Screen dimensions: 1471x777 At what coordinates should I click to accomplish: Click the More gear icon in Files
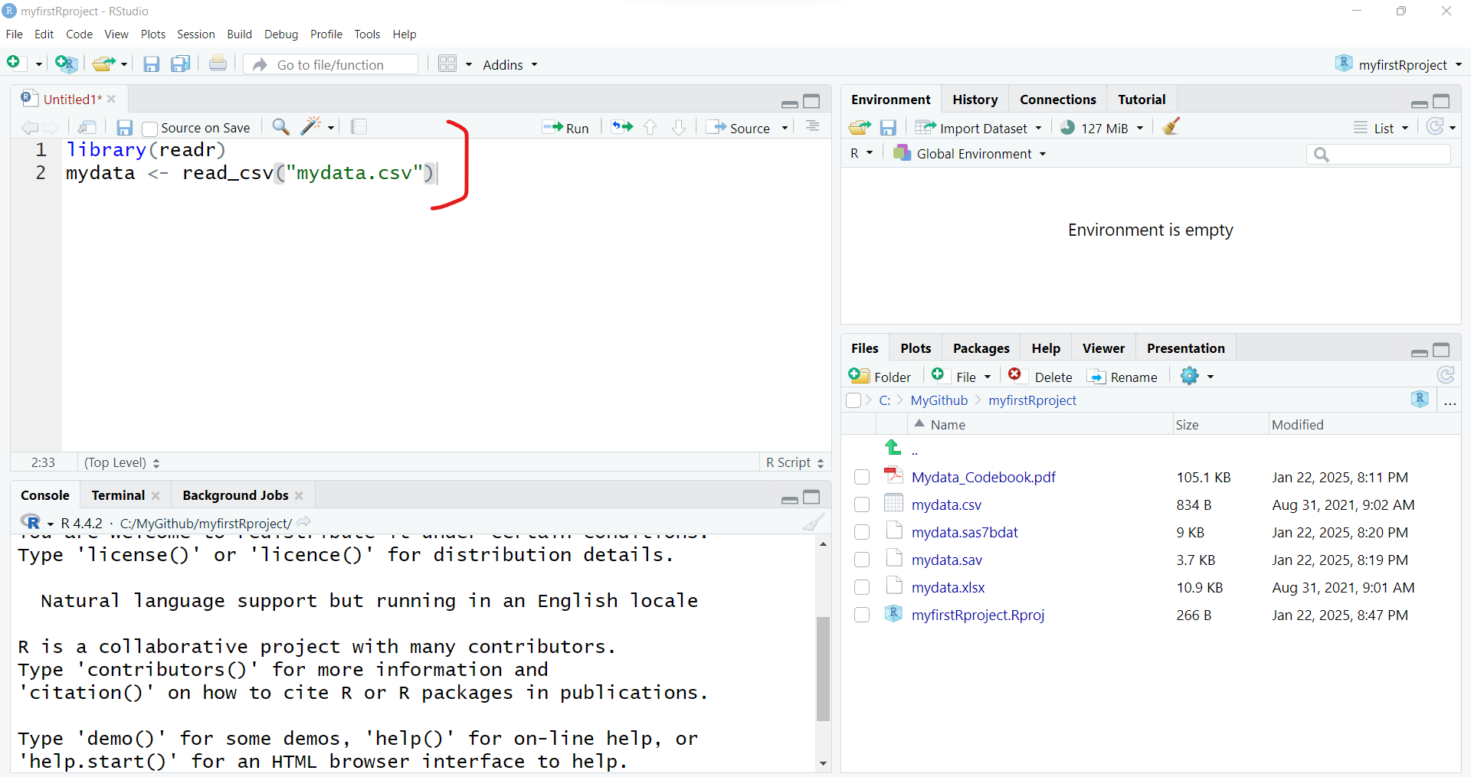click(1190, 376)
